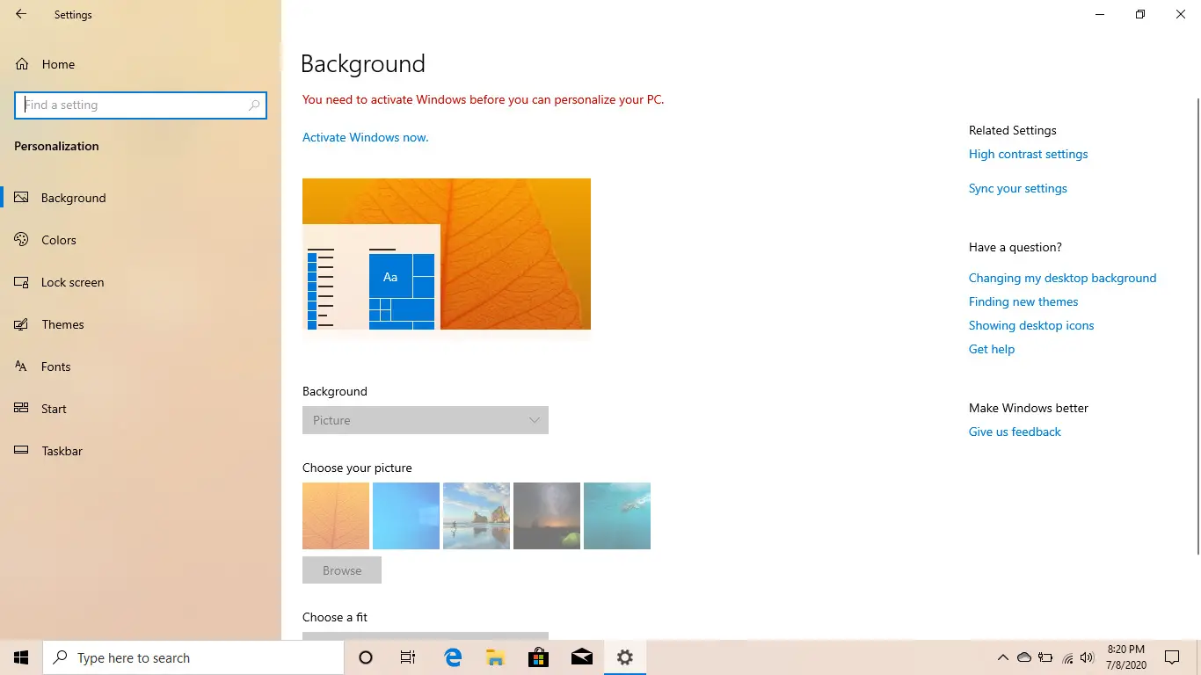This screenshot has width=1201, height=675.
Task: Select Background in the Personalization sidebar
Action: click(x=141, y=198)
